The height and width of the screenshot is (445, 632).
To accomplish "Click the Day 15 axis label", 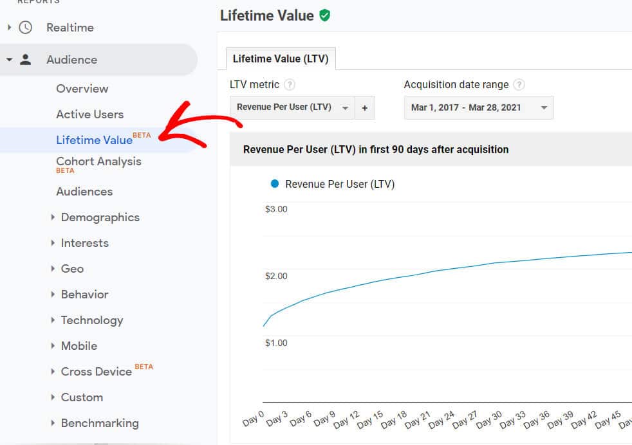I will (370, 420).
